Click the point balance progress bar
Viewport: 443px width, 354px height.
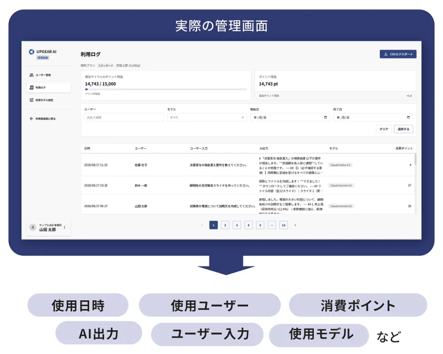pyautogui.click(x=166, y=89)
